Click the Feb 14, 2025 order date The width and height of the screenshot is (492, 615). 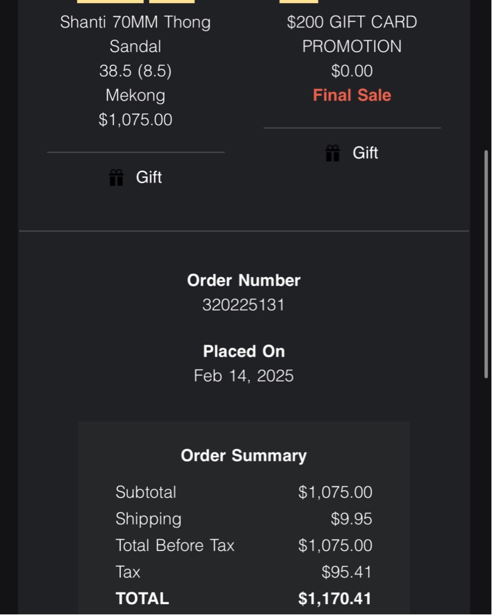(244, 376)
